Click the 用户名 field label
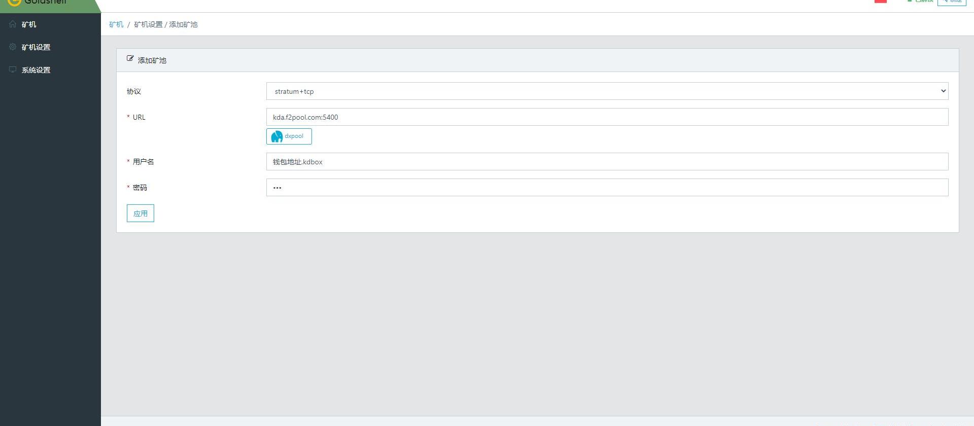The height and width of the screenshot is (426, 974). coord(144,162)
